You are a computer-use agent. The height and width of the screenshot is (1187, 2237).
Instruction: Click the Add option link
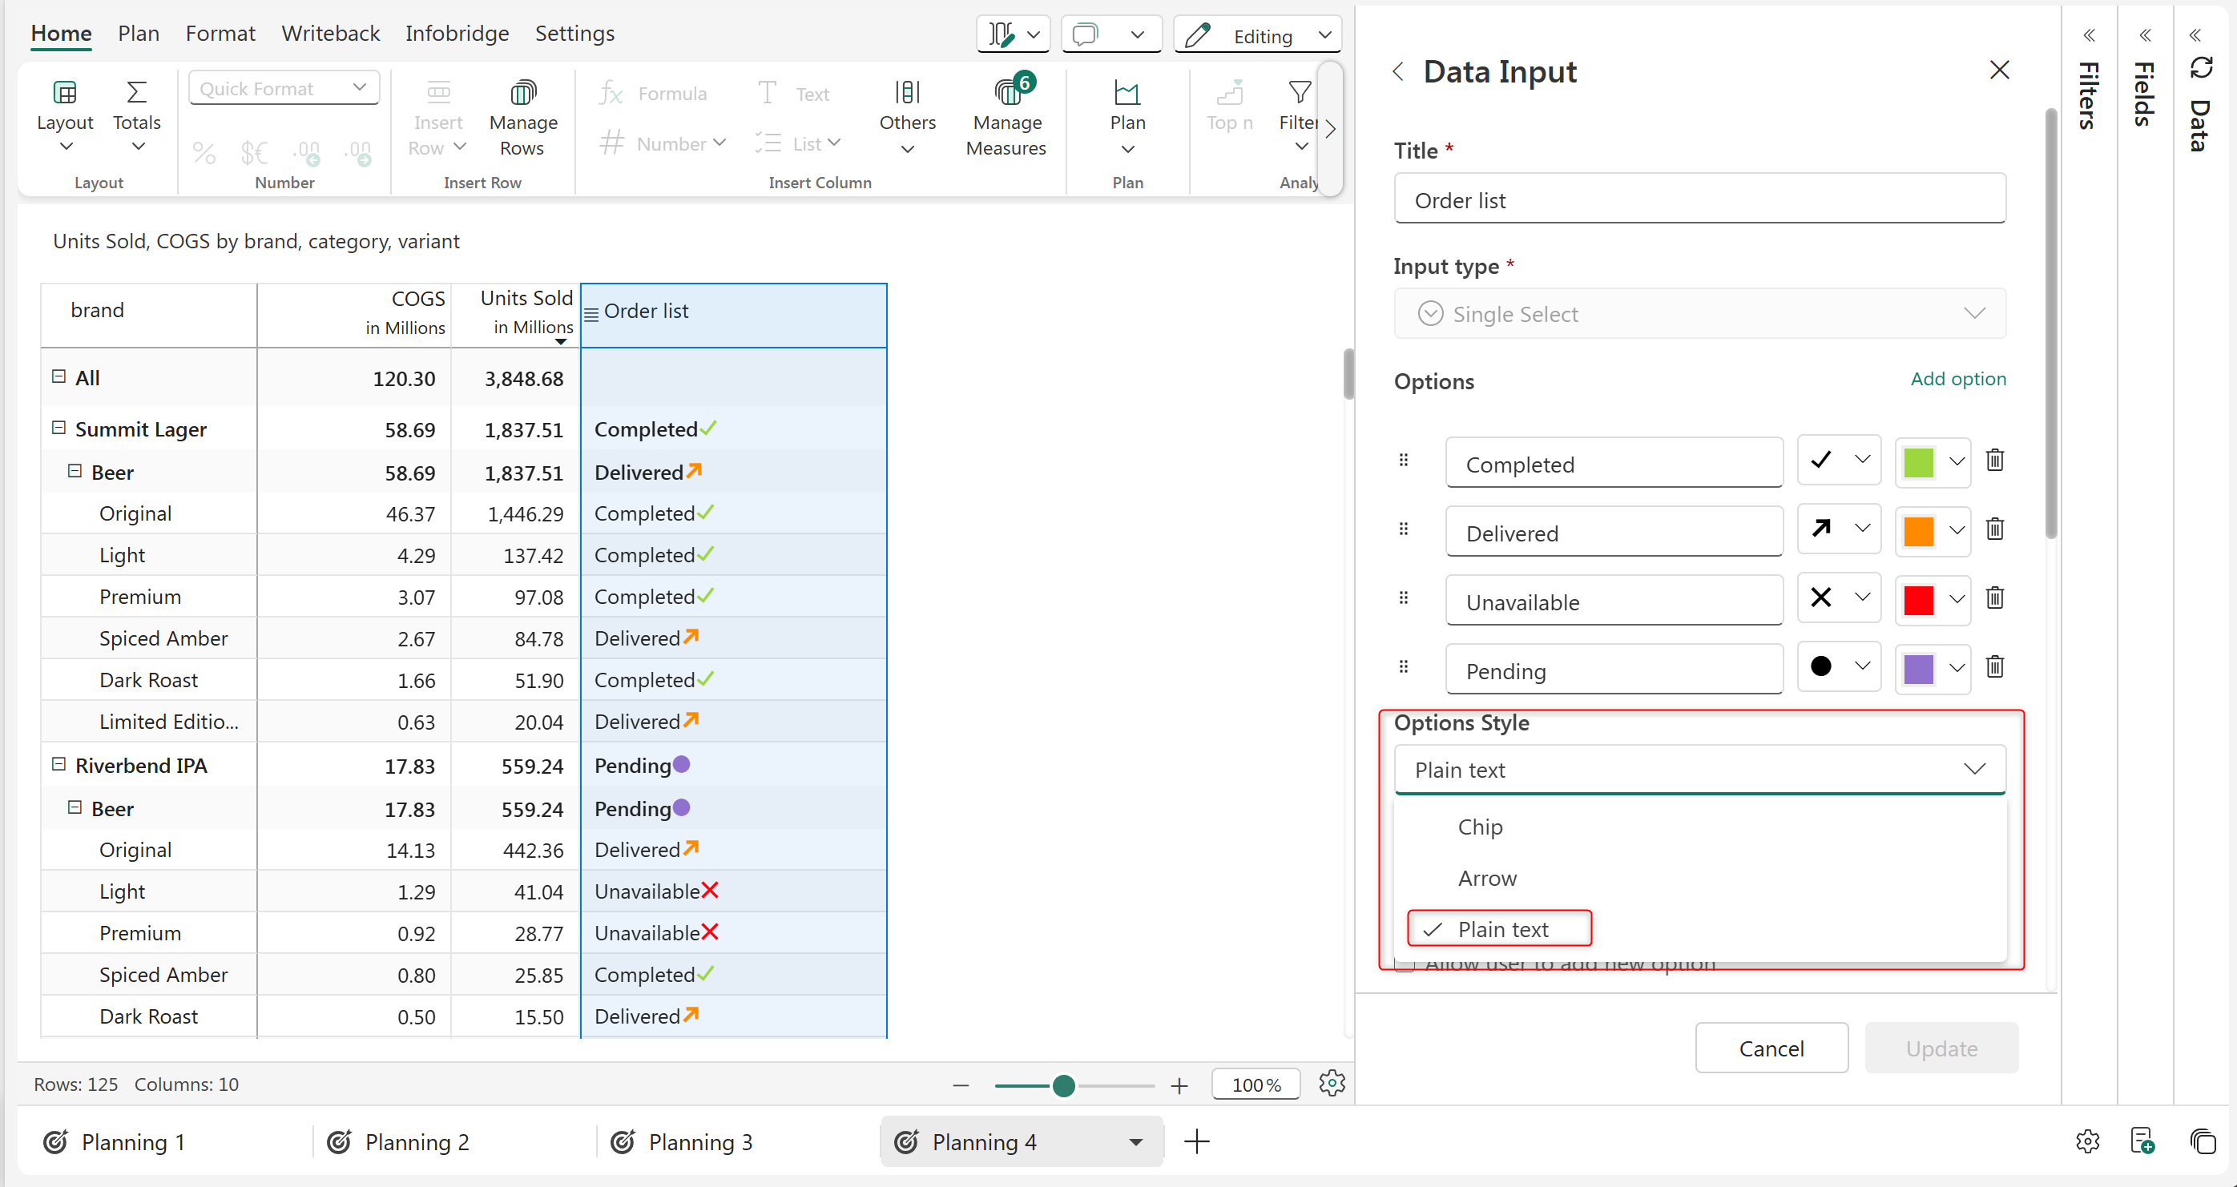(1957, 380)
